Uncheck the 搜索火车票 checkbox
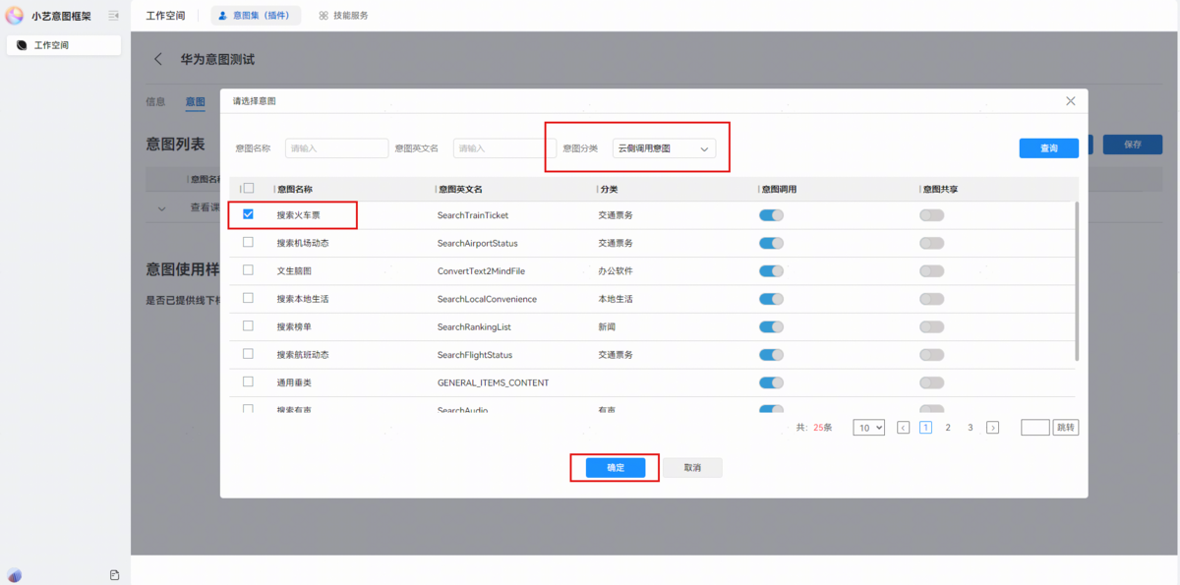This screenshot has width=1180, height=585. (248, 214)
